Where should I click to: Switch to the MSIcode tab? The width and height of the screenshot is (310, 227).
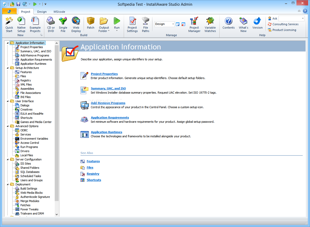[x=59, y=12]
